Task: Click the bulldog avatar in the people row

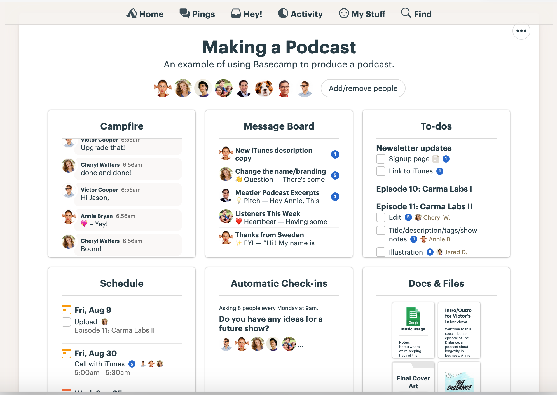Action: [264, 88]
